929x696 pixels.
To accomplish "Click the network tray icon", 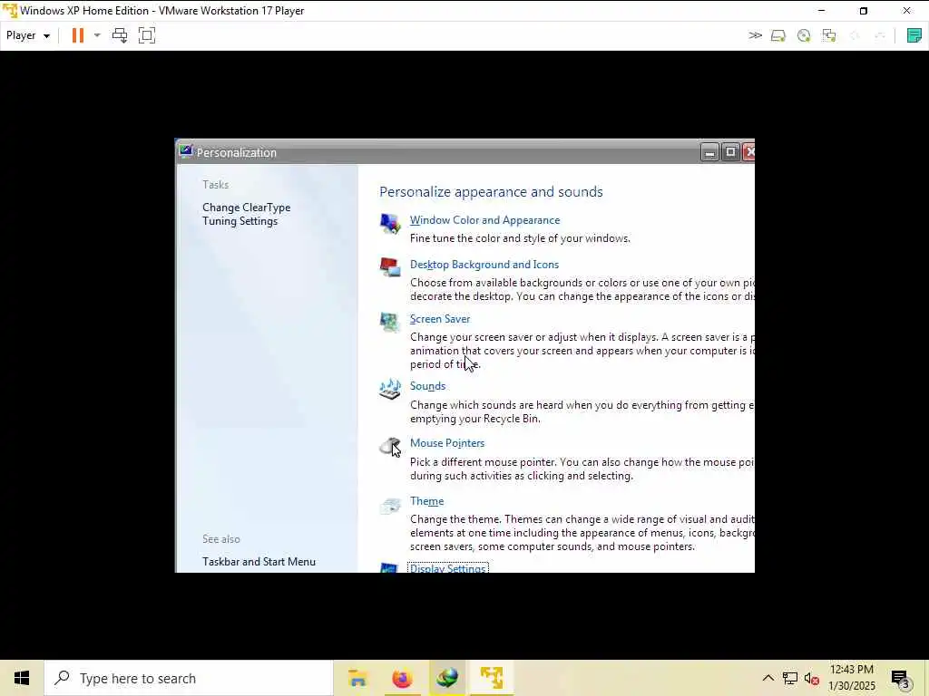I will (x=790, y=678).
